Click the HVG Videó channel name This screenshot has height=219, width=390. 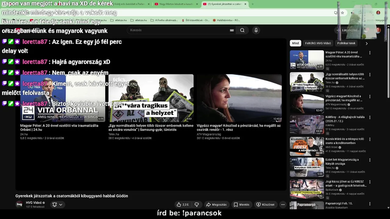34,203
